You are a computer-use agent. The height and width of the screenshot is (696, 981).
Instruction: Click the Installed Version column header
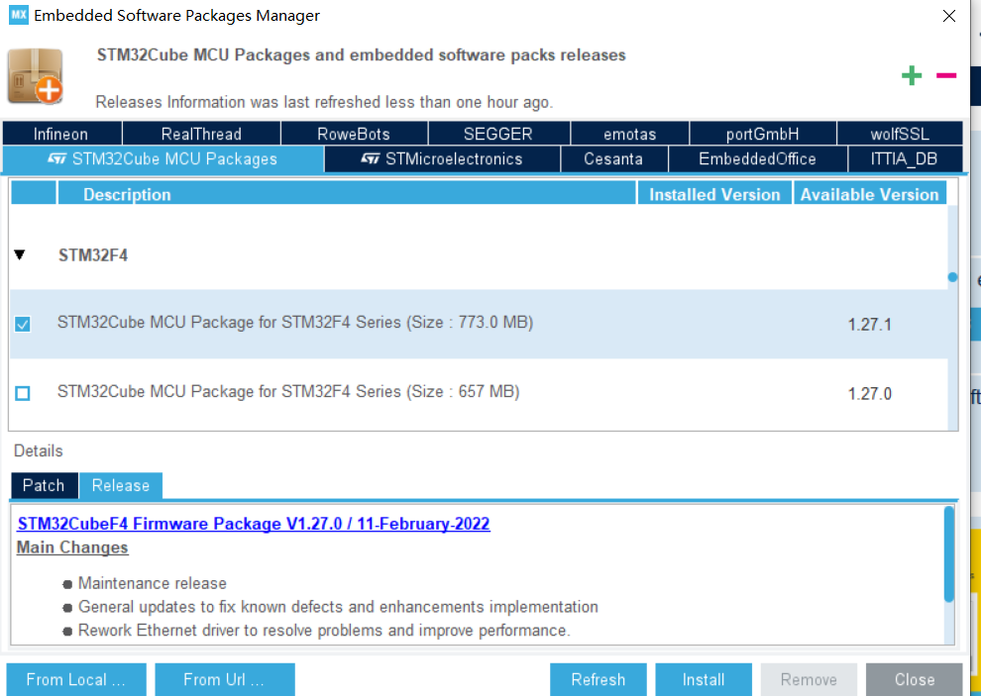714,194
